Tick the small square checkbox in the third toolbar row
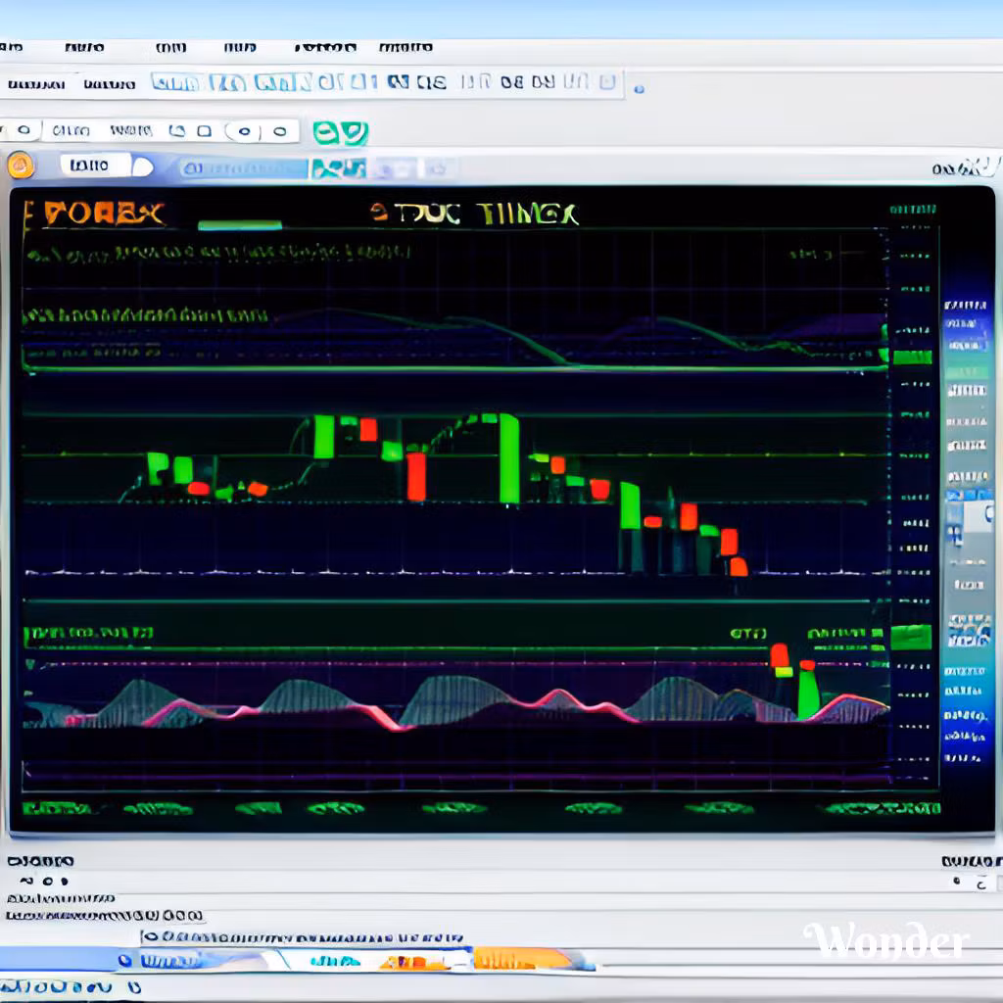Viewport: 1003px width, 1003px height. (x=204, y=131)
